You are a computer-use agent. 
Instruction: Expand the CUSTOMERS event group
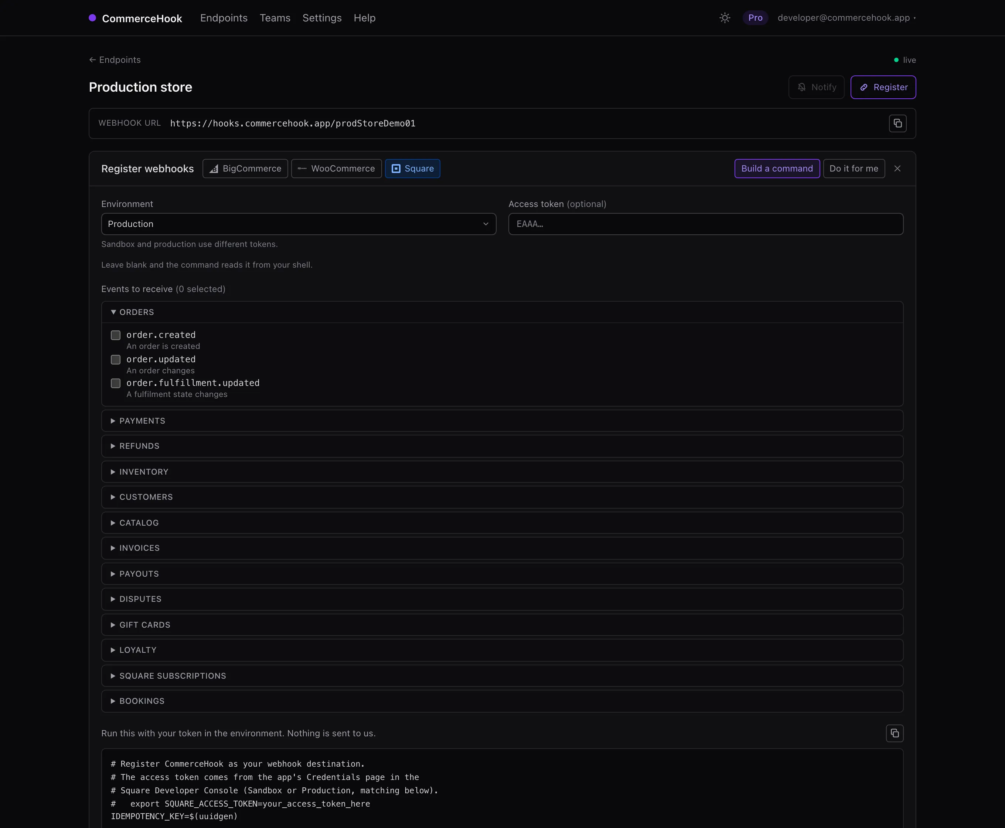point(502,497)
